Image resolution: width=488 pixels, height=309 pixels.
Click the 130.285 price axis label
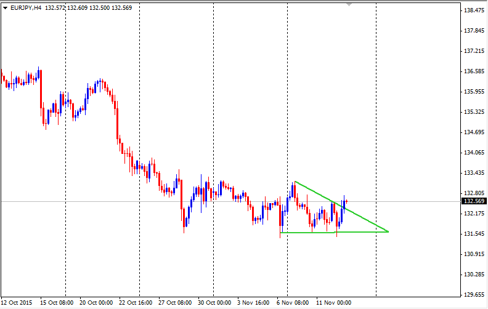[474, 274]
